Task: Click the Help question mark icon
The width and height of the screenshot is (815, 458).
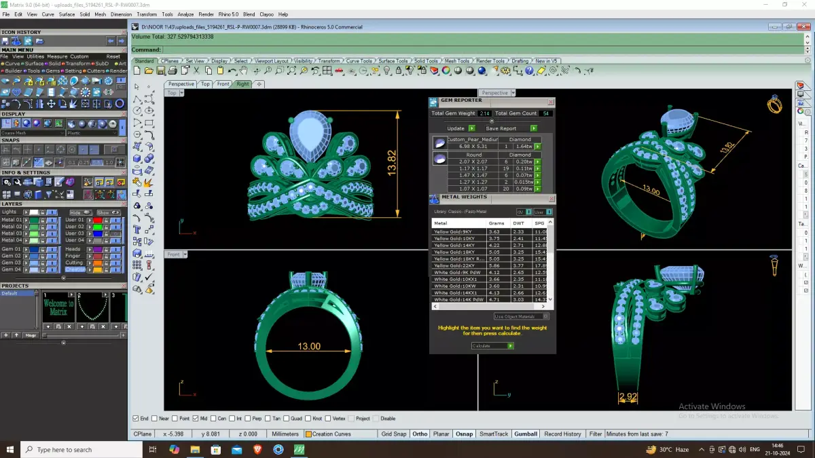Action: pyautogui.click(x=528, y=70)
